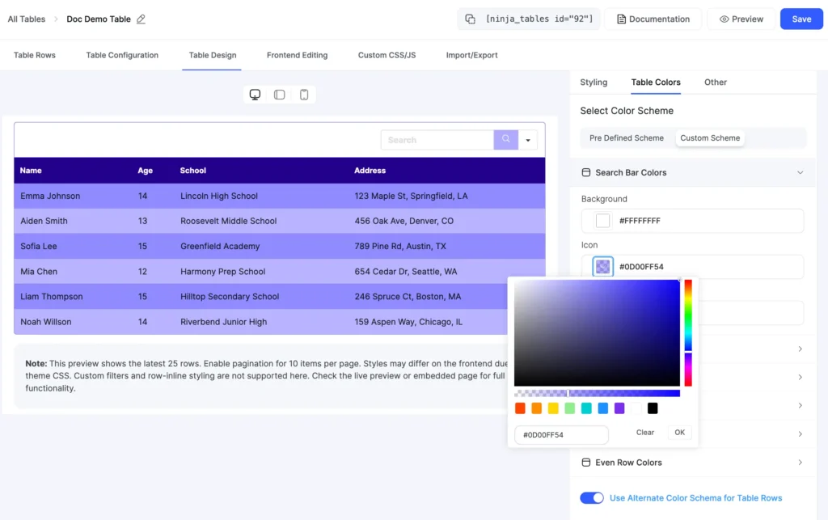The height and width of the screenshot is (520, 828).
Task: Click the Age column header
Action: click(146, 171)
